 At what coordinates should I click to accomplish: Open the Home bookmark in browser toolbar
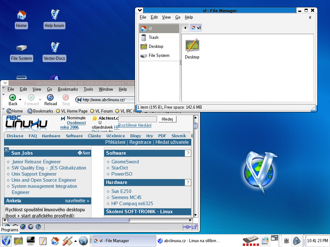[15, 111]
